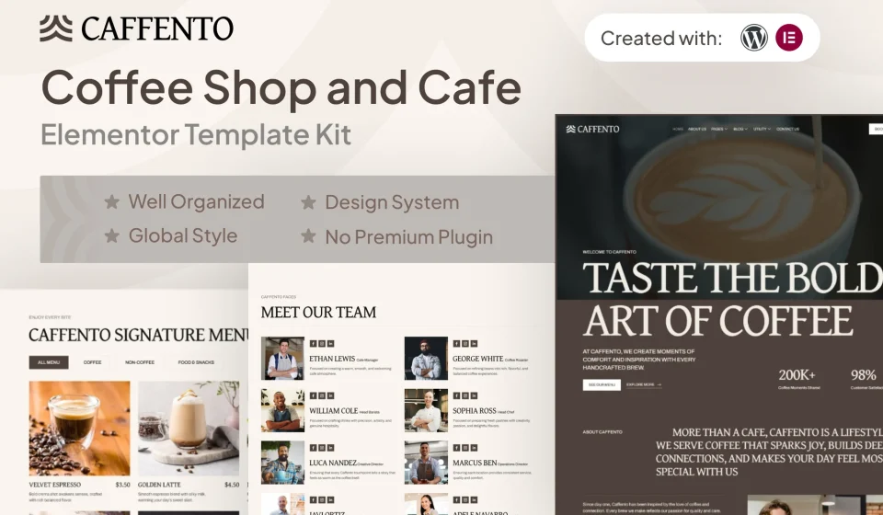Open Sophia Ross's Facebook icon
This screenshot has width=883, height=515.
point(457,395)
